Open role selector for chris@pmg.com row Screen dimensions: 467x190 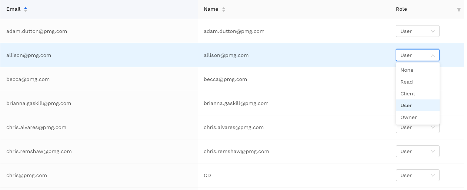coord(417,175)
